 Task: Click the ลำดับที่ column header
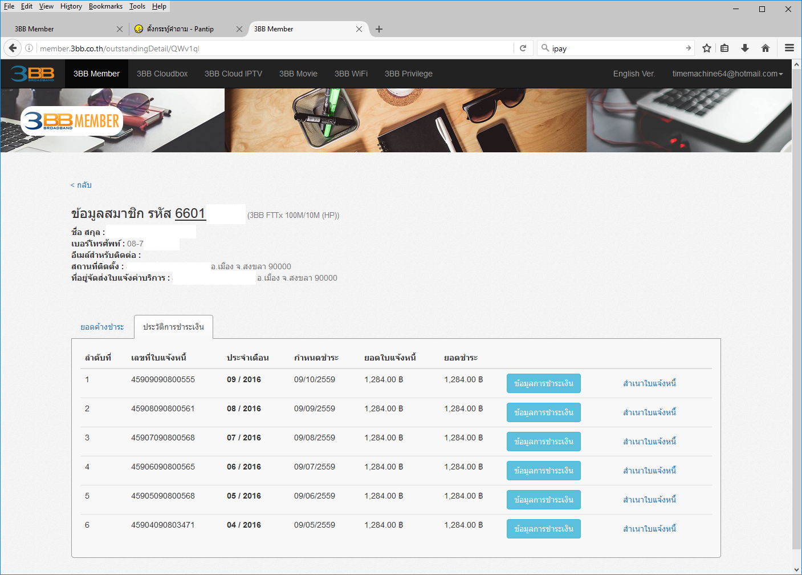pos(98,358)
